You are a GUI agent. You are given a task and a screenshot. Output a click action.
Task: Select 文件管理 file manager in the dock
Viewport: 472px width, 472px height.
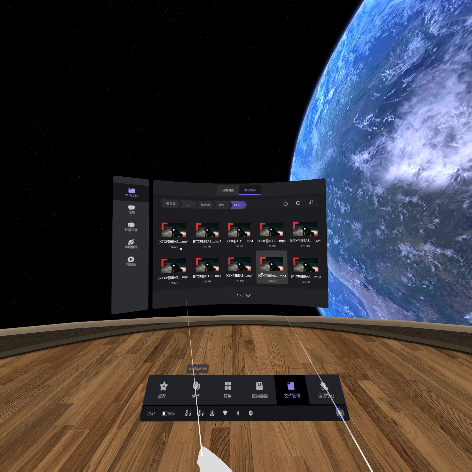pos(292,390)
